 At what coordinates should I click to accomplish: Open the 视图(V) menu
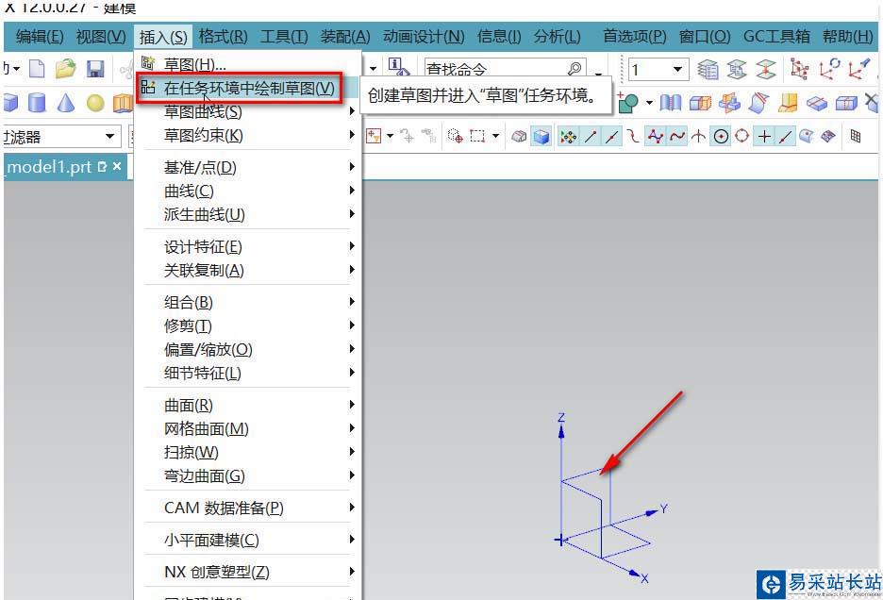(x=101, y=37)
